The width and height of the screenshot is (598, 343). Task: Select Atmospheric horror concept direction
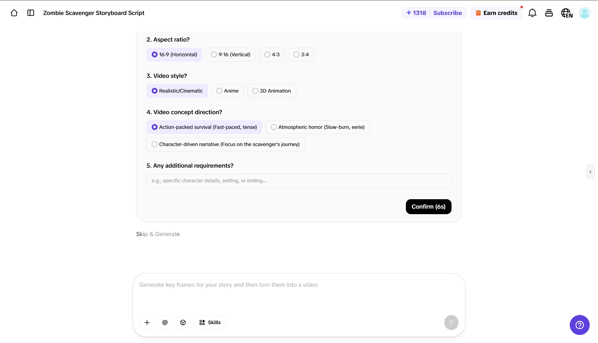tap(318, 127)
